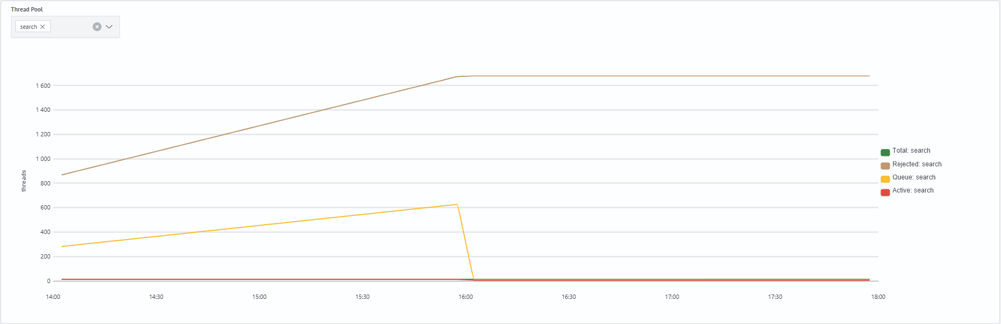Click the Thread Pool heading label
This screenshot has width=1001, height=324.
click(27, 9)
